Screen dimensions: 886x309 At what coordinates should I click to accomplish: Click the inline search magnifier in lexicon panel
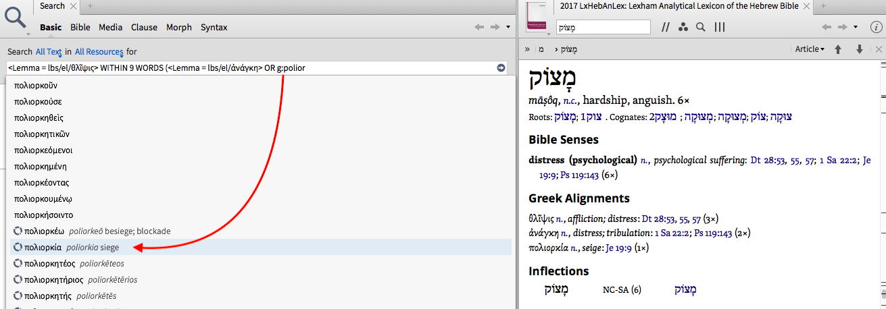701,27
